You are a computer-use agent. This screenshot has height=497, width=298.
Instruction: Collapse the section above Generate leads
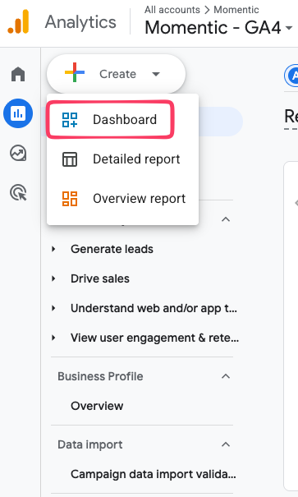[x=226, y=219]
